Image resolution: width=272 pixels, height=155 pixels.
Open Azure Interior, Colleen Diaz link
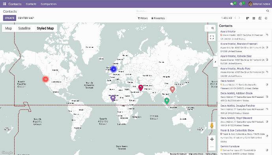(x=236, y=56)
